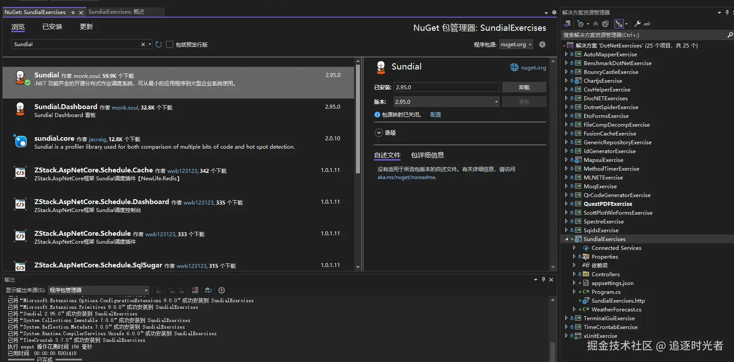The height and width of the screenshot is (362, 734).
Task: Expand the options section in details pane
Action: pyautogui.click(x=378, y=132)
